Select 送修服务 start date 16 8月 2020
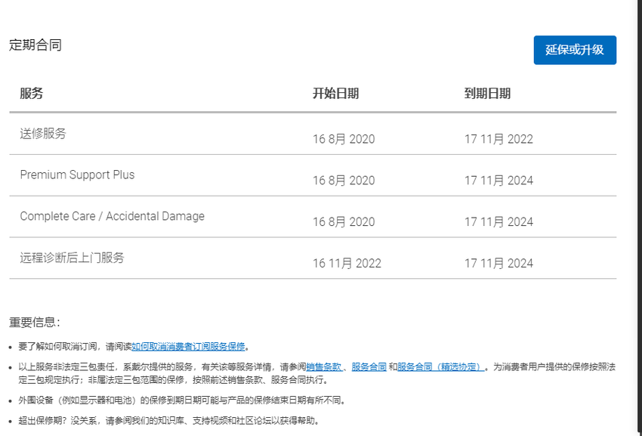This screenshot has width=642, height=436. (x=344, y=139)
